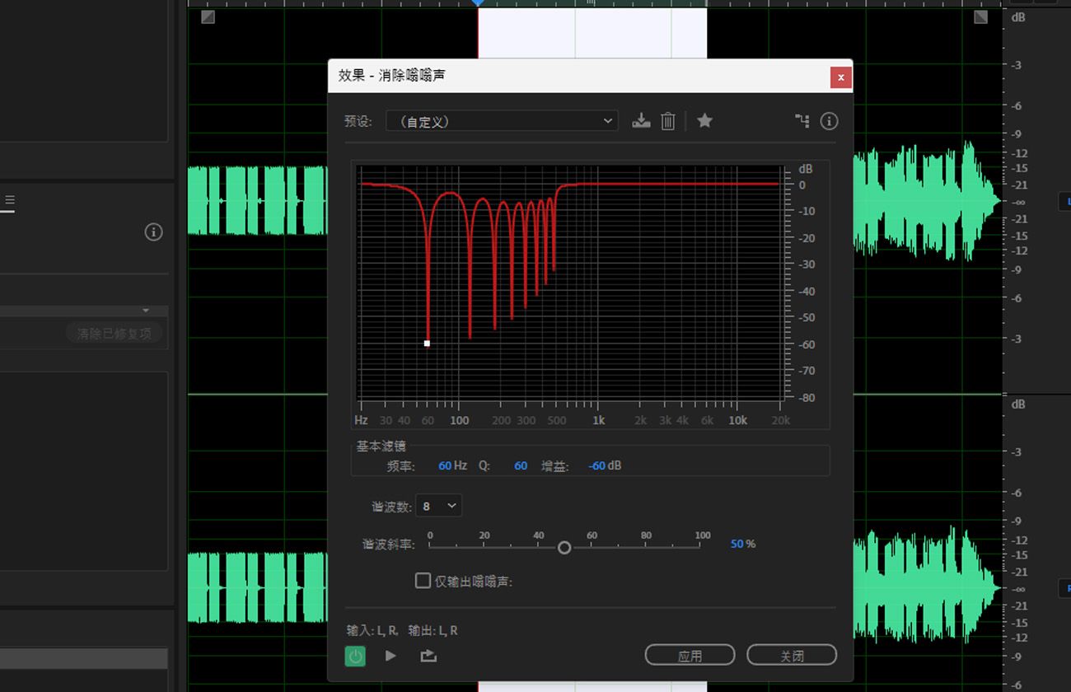Open the left panel hamburger menu
The image size is (1071, 692).
click(10, 200)
